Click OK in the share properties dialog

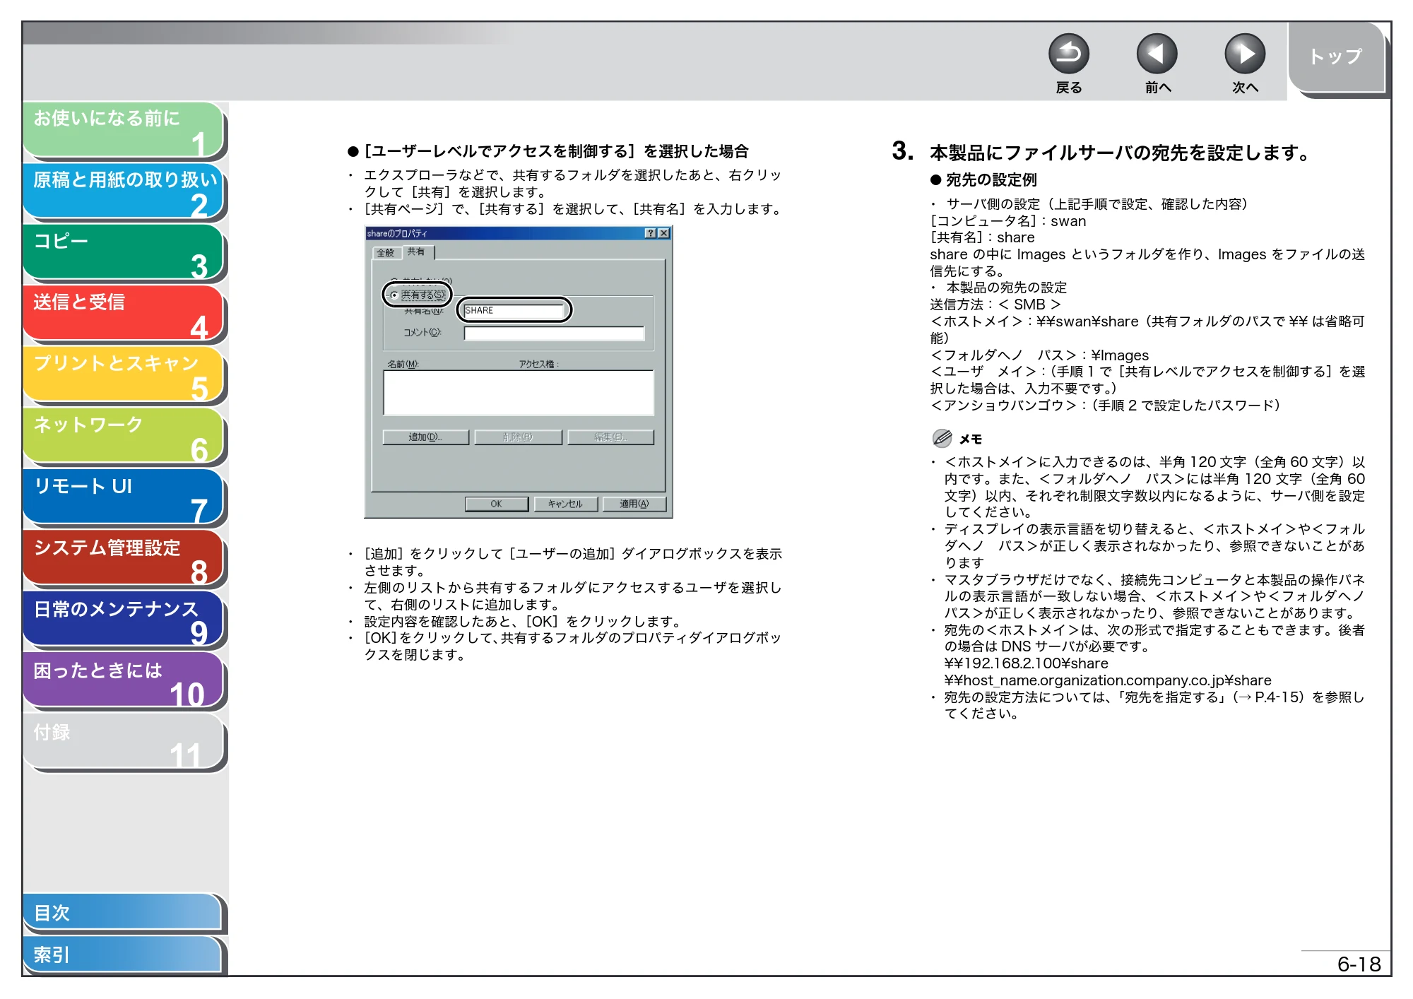tap(496, 504)
